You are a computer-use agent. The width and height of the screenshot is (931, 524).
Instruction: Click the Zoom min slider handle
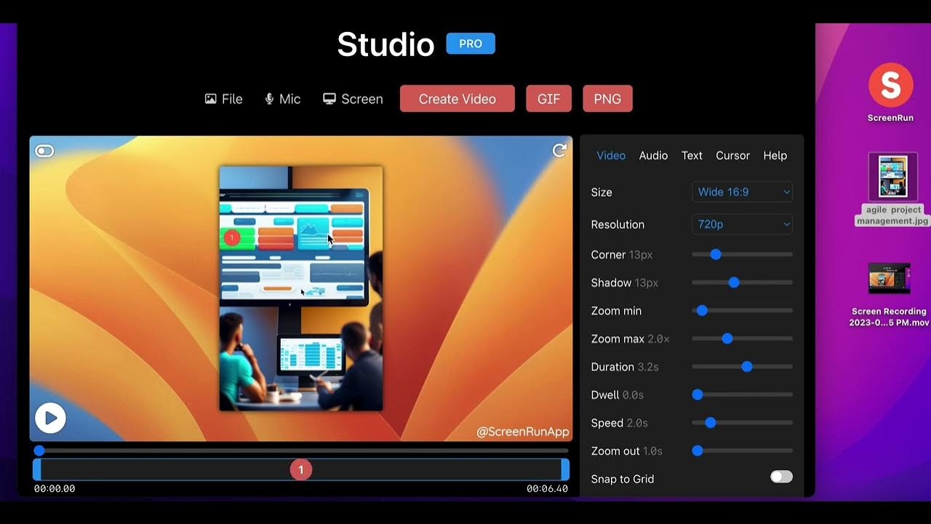[702, 311]
